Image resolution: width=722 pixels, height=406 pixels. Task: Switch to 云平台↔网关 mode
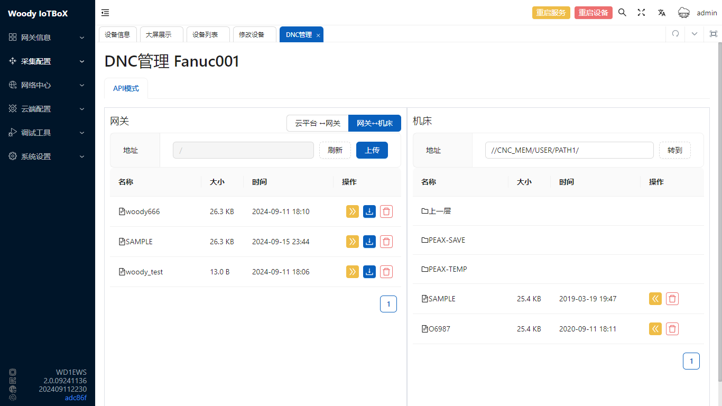click(317, 123)
